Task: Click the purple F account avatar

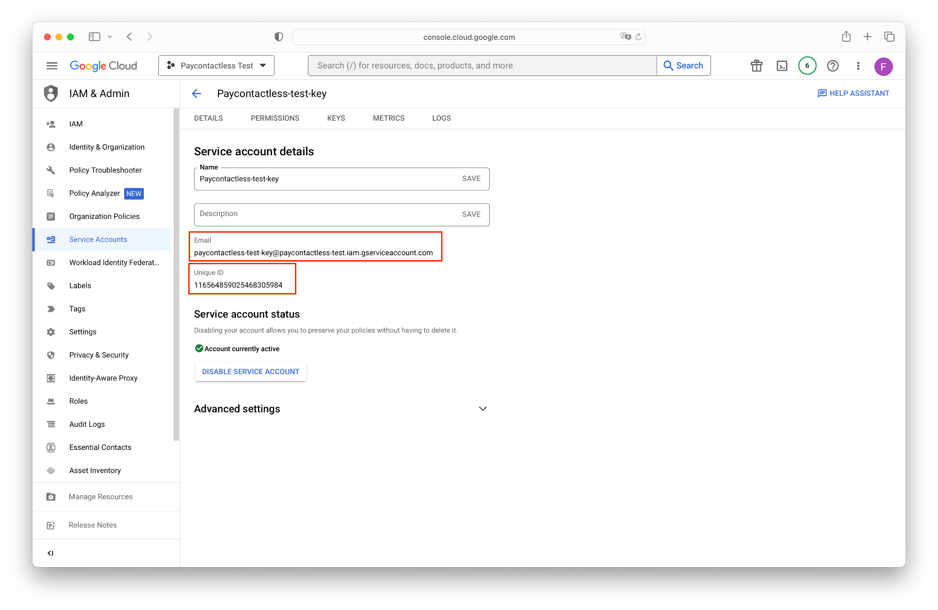Action: point(883,66)
